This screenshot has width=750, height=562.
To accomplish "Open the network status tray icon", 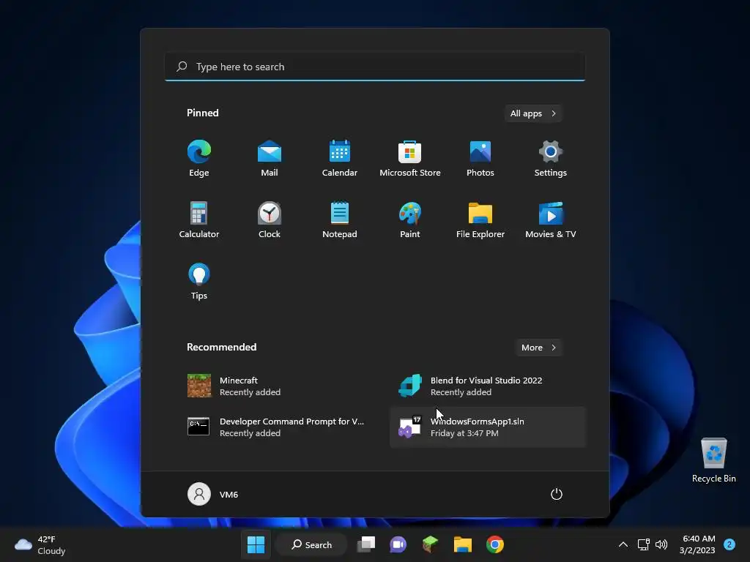I will point(643,544).
